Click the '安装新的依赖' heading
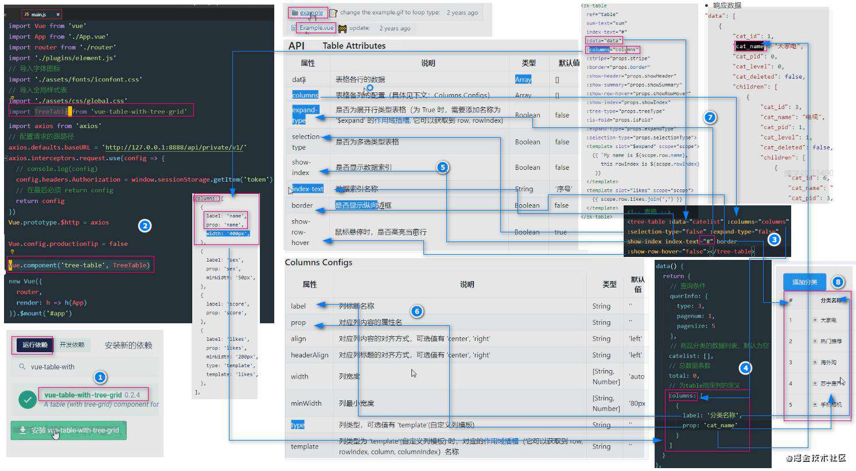The height and width of the screenshot is (471, 856). click(129, 345)
